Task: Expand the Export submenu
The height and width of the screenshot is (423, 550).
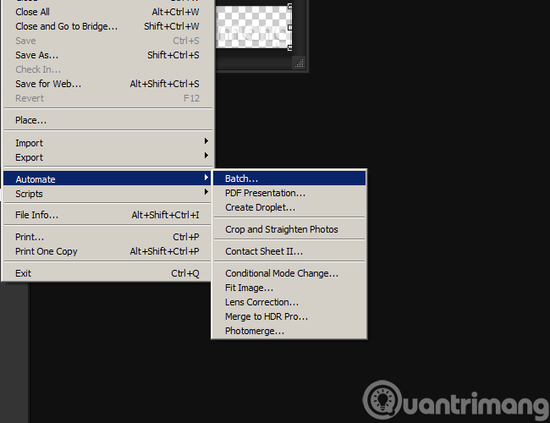Action: [107, 157]
